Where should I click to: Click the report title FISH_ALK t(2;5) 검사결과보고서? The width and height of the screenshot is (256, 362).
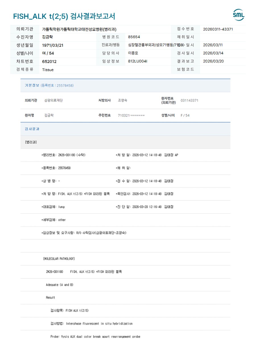pos(64,16)
